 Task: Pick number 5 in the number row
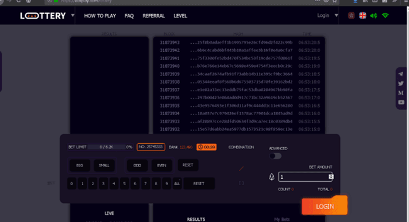pos(124,183)
